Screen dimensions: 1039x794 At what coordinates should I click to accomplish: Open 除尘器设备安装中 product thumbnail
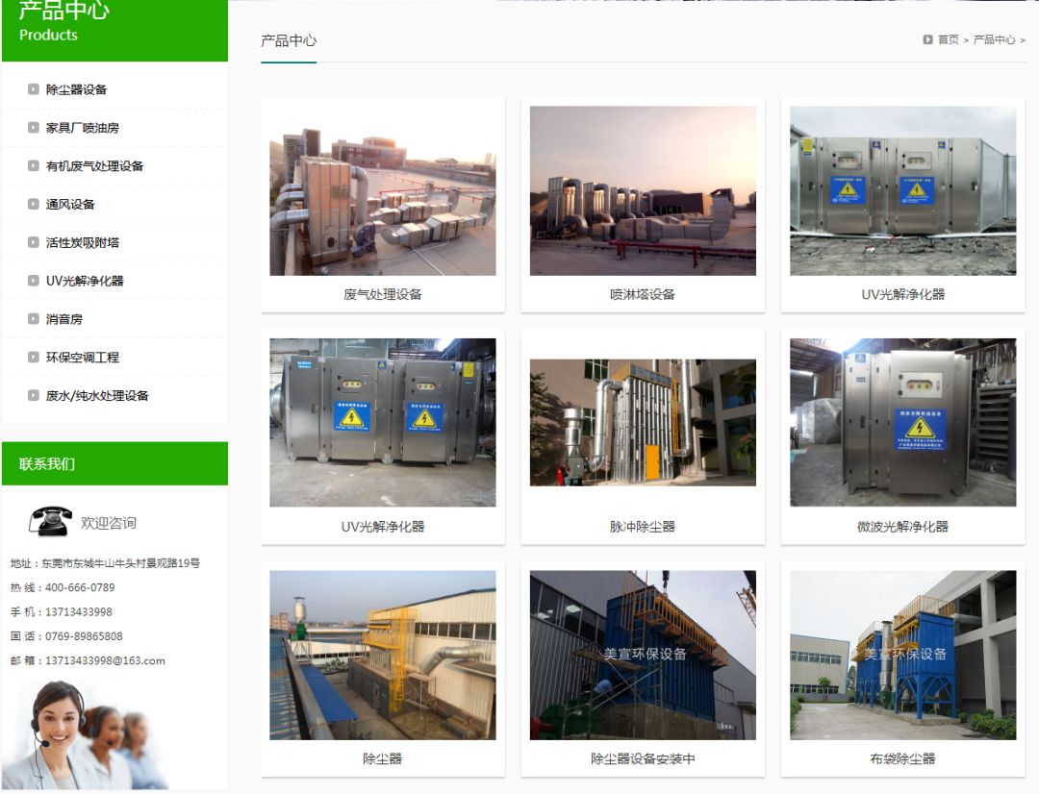643,655
